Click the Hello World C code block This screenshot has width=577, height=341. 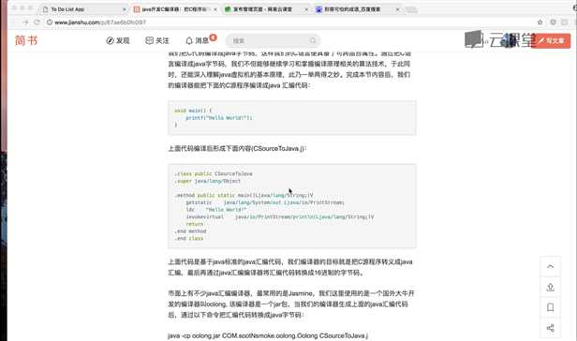292,118
